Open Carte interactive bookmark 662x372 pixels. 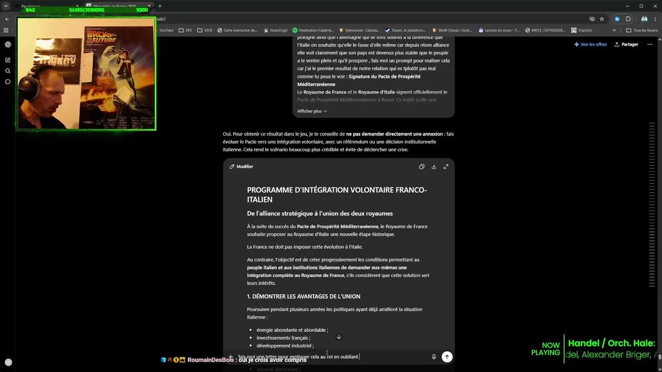point(237,30)
